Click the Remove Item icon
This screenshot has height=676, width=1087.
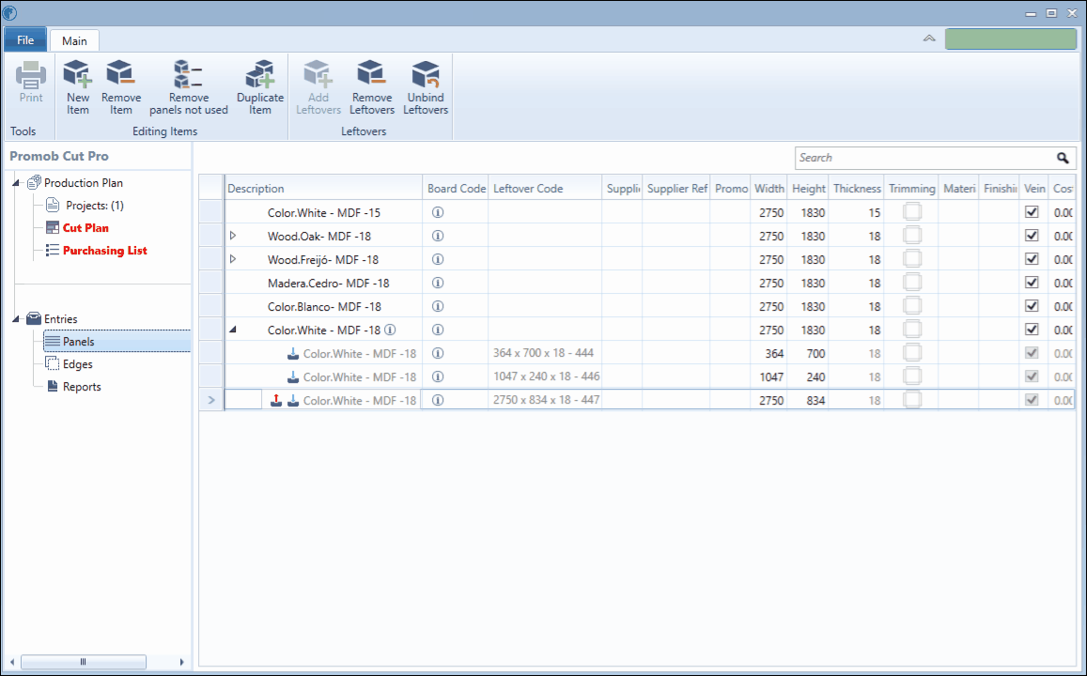pos(121,75)
